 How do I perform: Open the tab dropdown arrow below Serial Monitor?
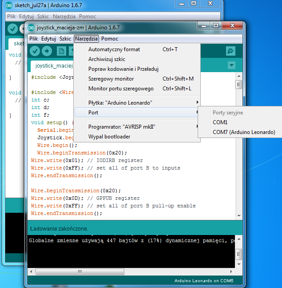tap(231, 65)
